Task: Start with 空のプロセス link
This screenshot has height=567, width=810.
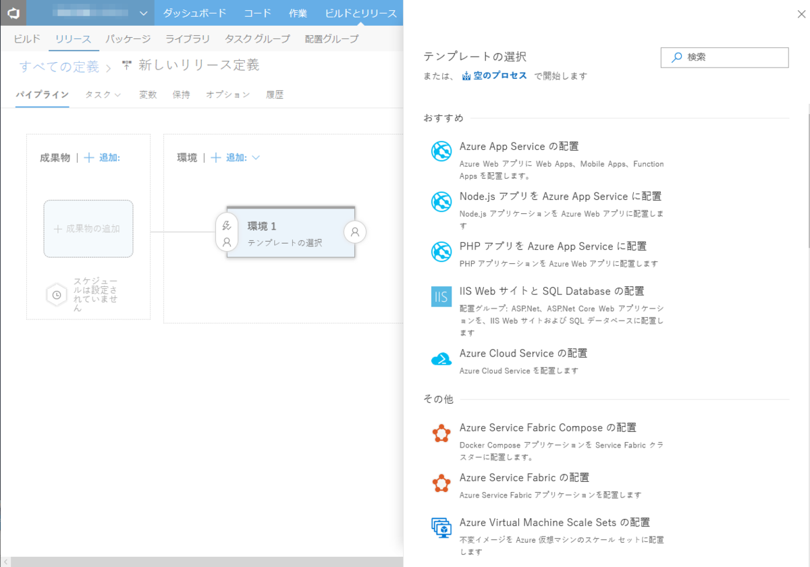Action: (500, 76)
